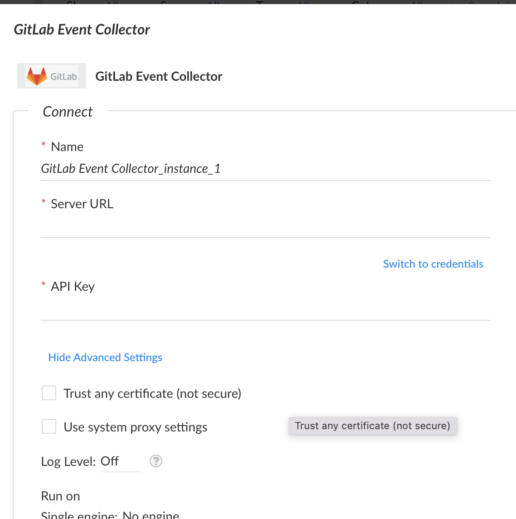Click the gray certificate tooltip popup
Screen dimensions: 516x519
click(x=373, y=426)
